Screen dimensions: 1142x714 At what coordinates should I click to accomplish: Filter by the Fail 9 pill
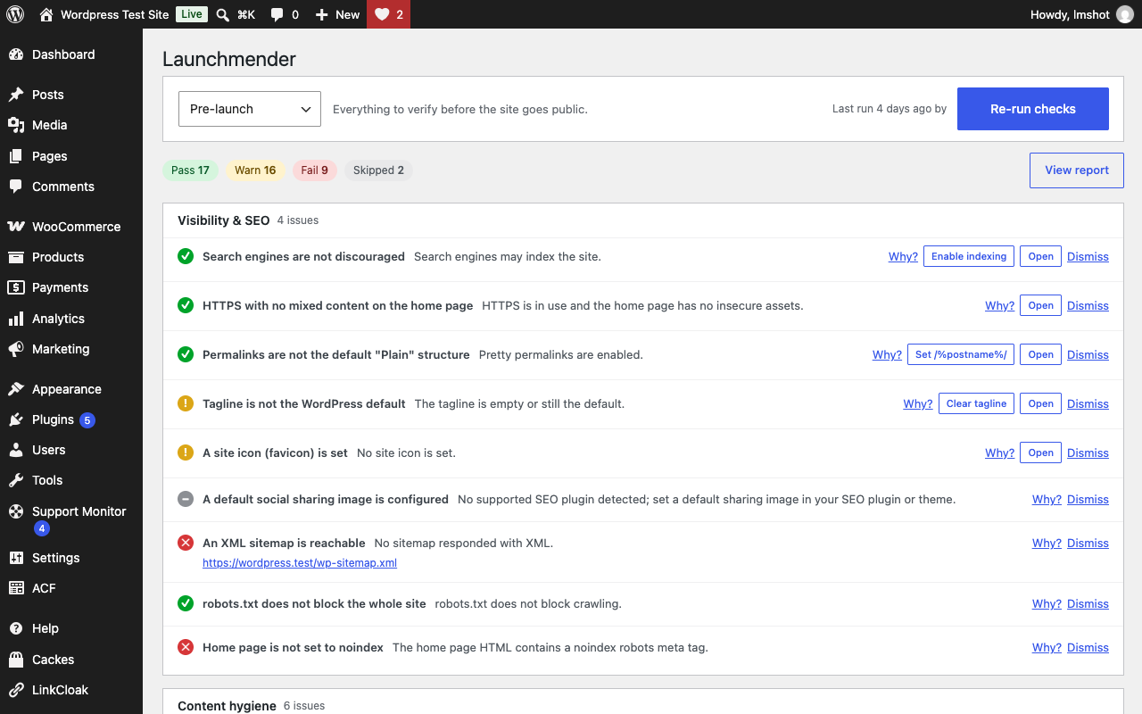[x=314, y=170]
